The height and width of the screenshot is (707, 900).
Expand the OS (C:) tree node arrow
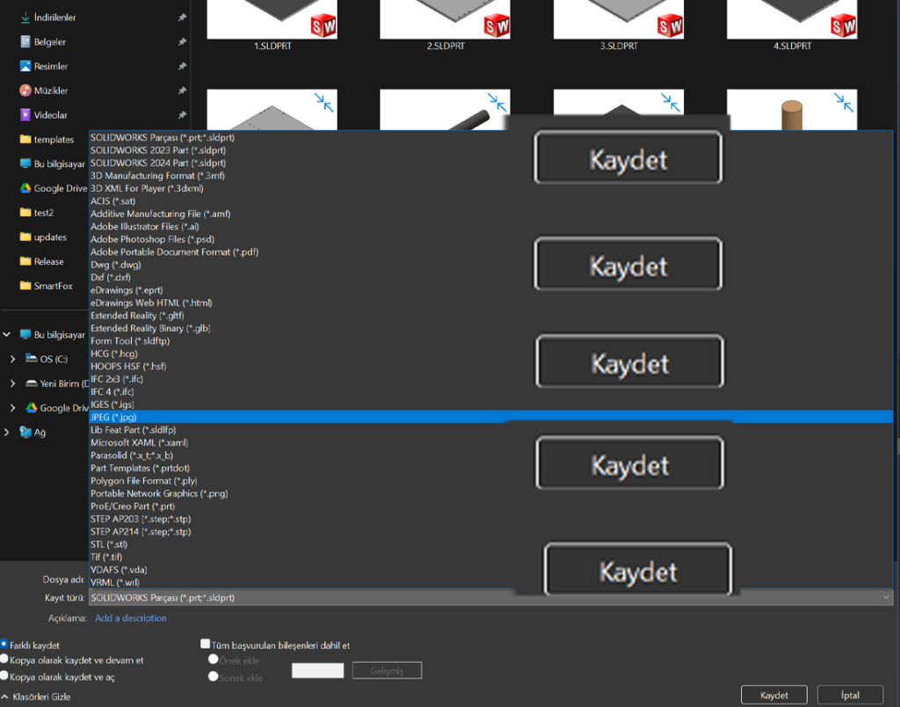11,359
